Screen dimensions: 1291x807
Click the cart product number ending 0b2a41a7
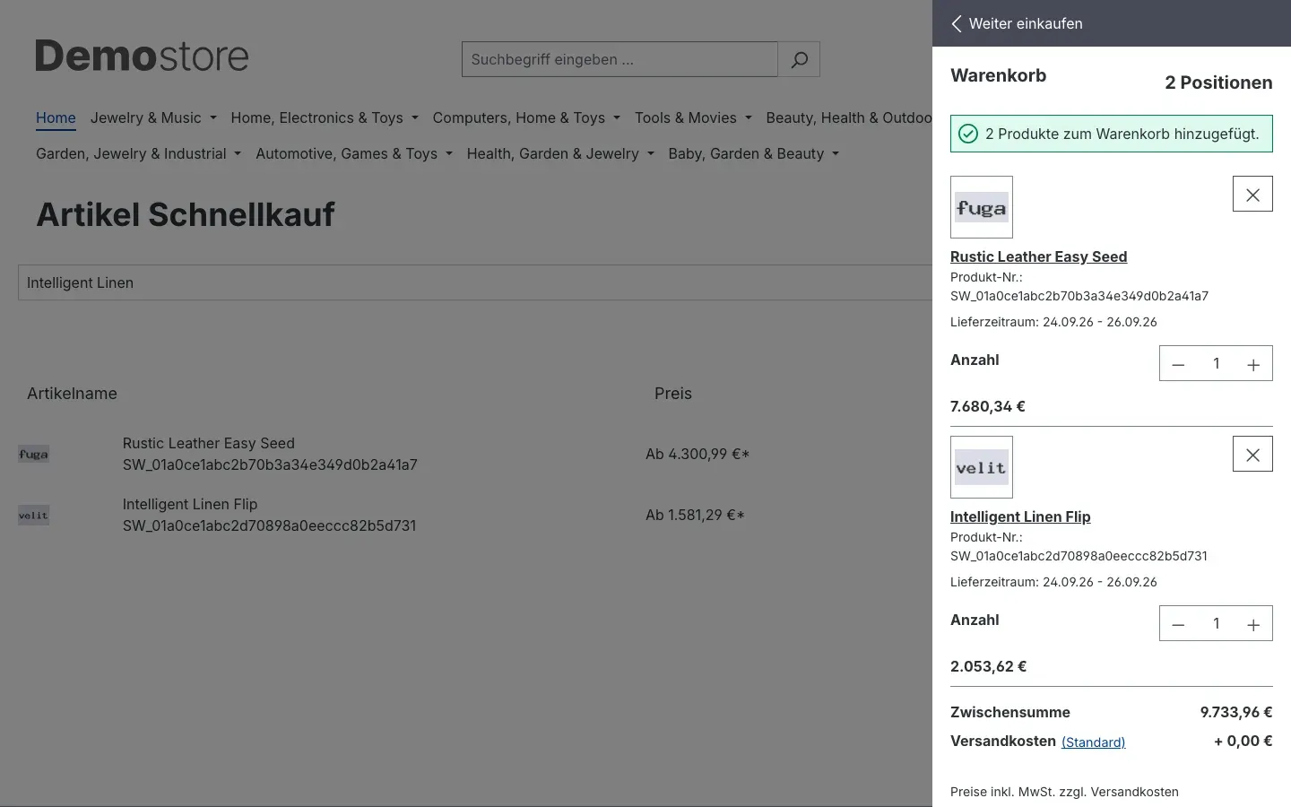pyautogui.click(x=1079, y=296)
